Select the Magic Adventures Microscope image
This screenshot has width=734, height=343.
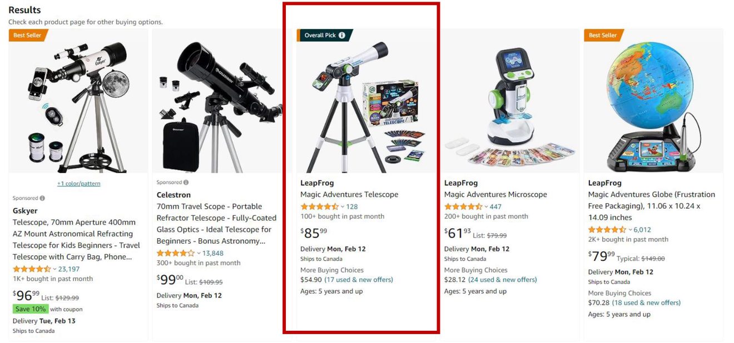tap(509, 101)
